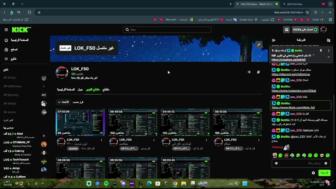The height and width of the screenshot is (189, 336).
Task: Click the Jawlah category tag
Action: click(x=73, y=149)
